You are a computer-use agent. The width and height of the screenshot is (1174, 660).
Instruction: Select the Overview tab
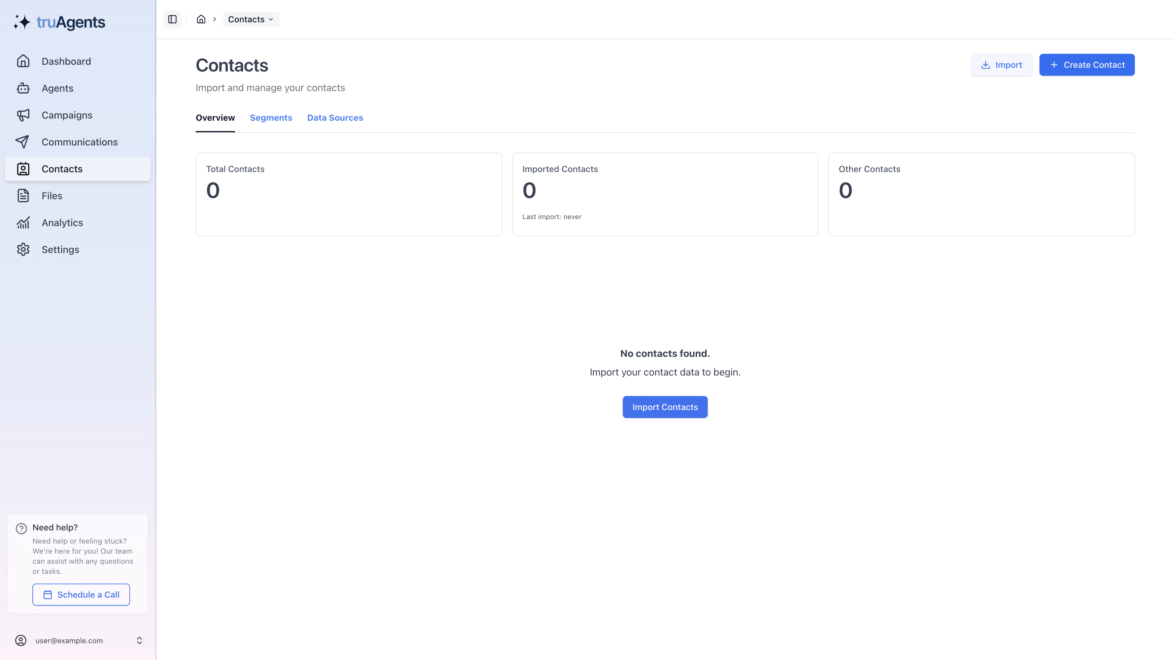point(215,118)
